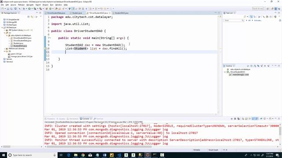
Task: Select the Console tab in bottom panel
Action: (x=85, y=118)
